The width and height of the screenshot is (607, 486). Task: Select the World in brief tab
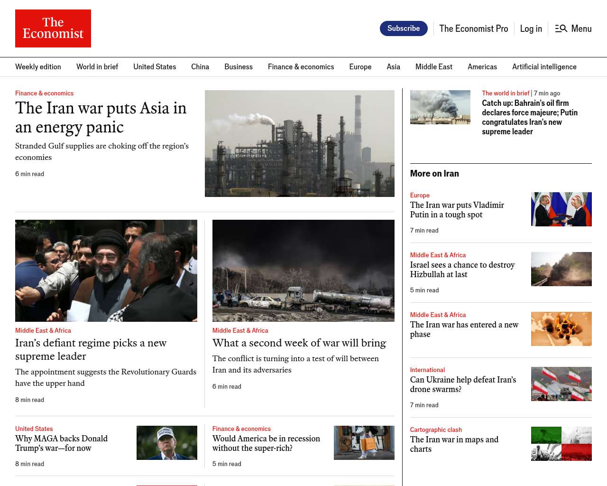97,67
